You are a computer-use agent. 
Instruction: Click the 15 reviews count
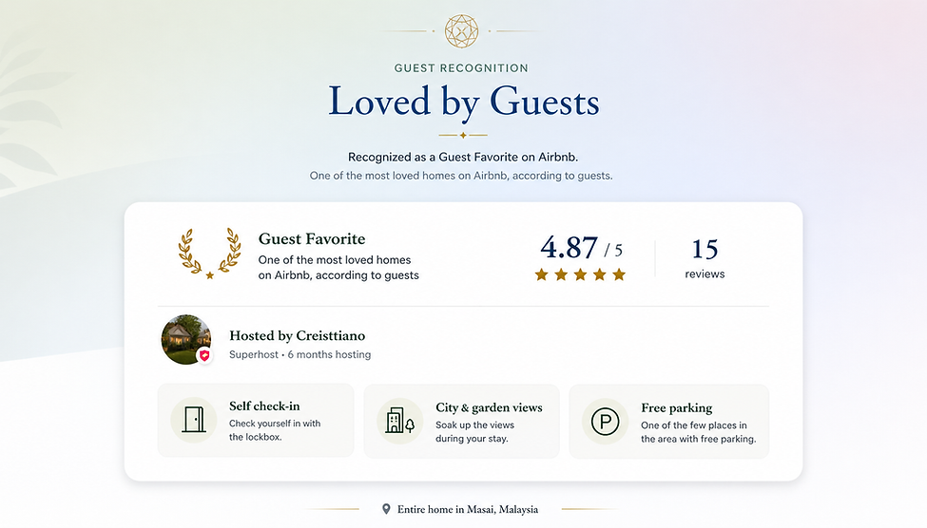coord(705,258)
